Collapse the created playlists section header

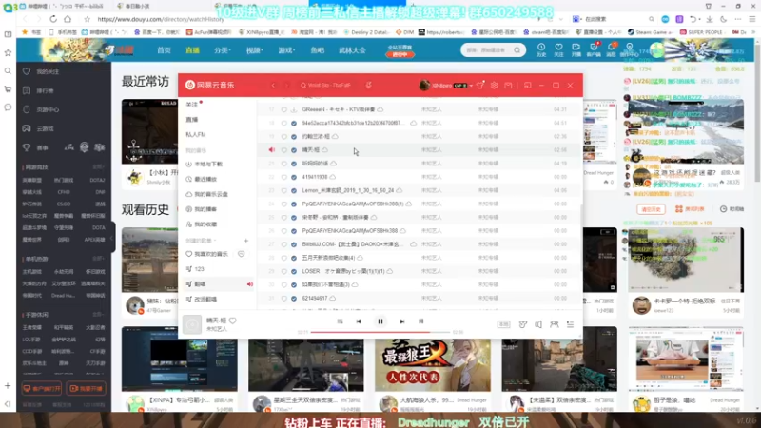click(201, 241)
